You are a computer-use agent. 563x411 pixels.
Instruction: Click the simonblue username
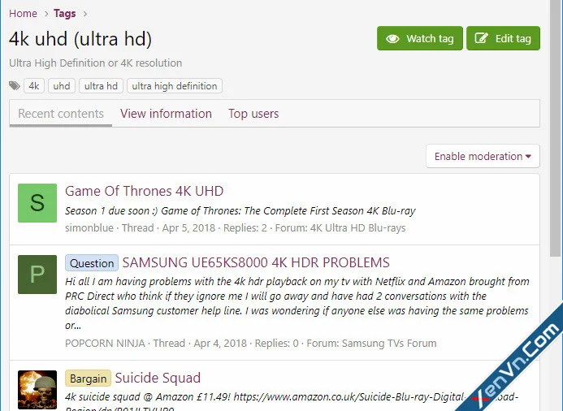(89, 228)
